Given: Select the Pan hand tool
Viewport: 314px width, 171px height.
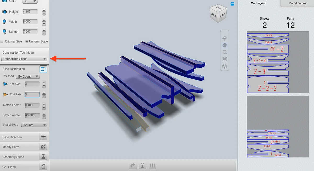Looking at the screenshot, I should point(225,45).
